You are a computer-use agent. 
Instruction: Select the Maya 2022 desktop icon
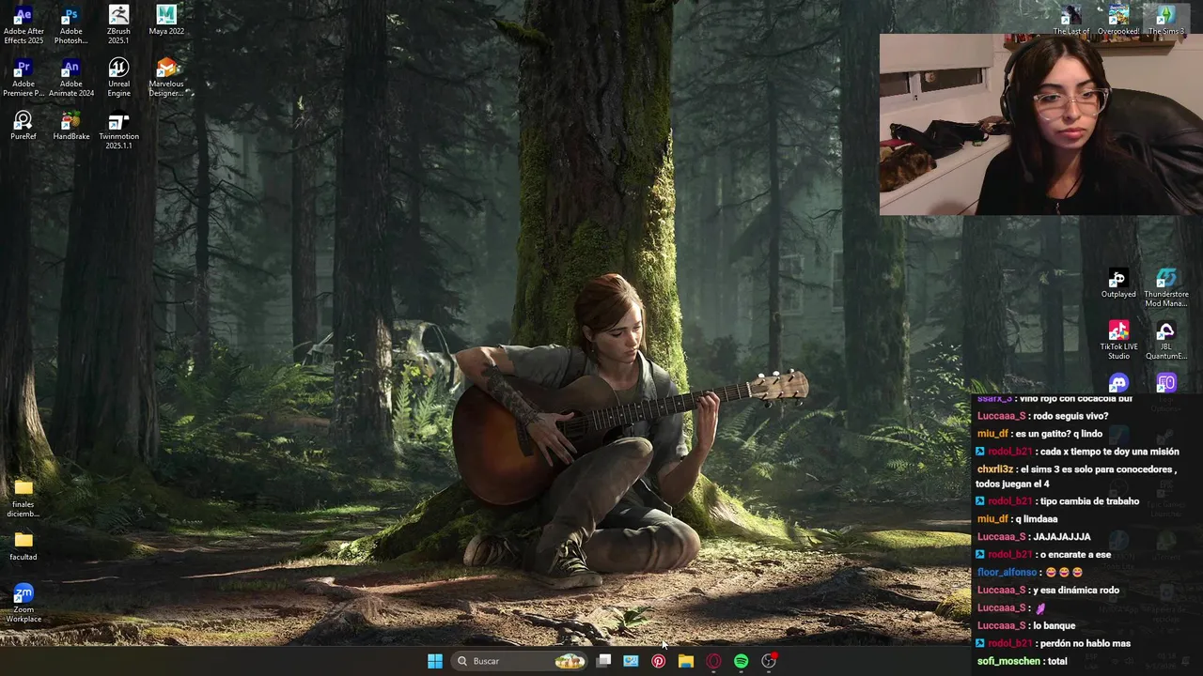166,21
